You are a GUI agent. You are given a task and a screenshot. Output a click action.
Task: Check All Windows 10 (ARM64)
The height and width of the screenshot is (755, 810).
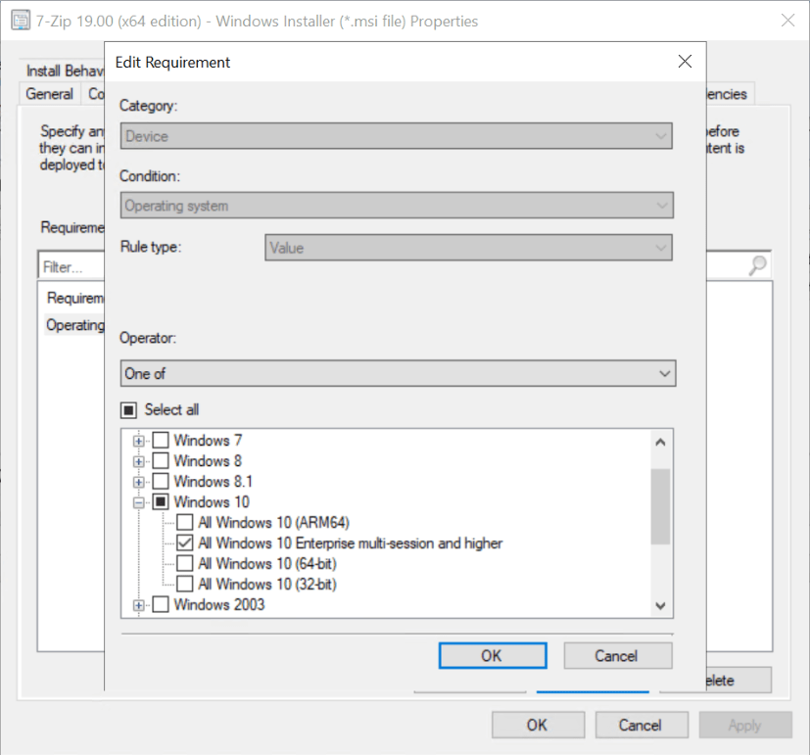[185, 523]
